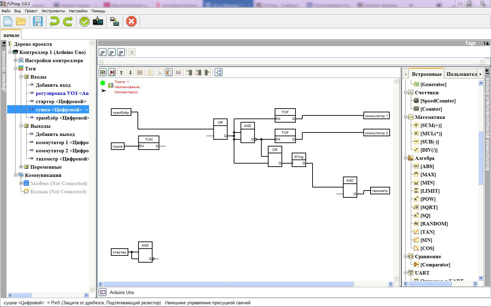Viewport: 491px width, 307px height.
Task: Select the трамблёр <Цифровой> input
Action: (62, 118)
